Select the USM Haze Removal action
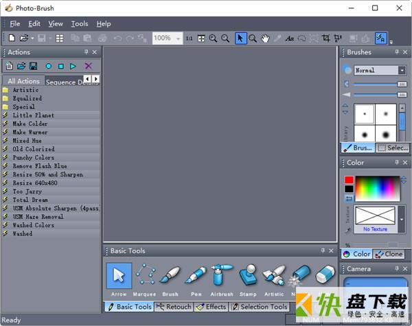The image size is (412, 326). click(50, 216)
